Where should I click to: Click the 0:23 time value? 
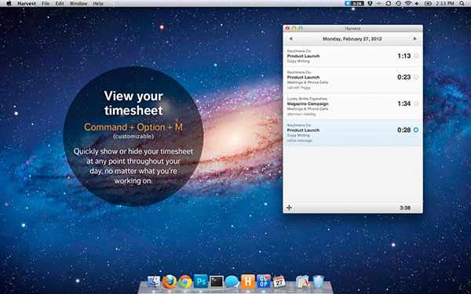[x=404, y=77]
